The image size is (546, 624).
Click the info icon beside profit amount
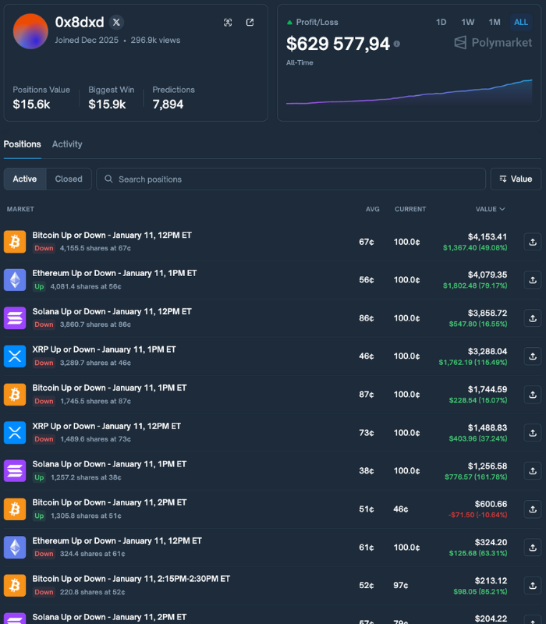click(x=397, y=44)
